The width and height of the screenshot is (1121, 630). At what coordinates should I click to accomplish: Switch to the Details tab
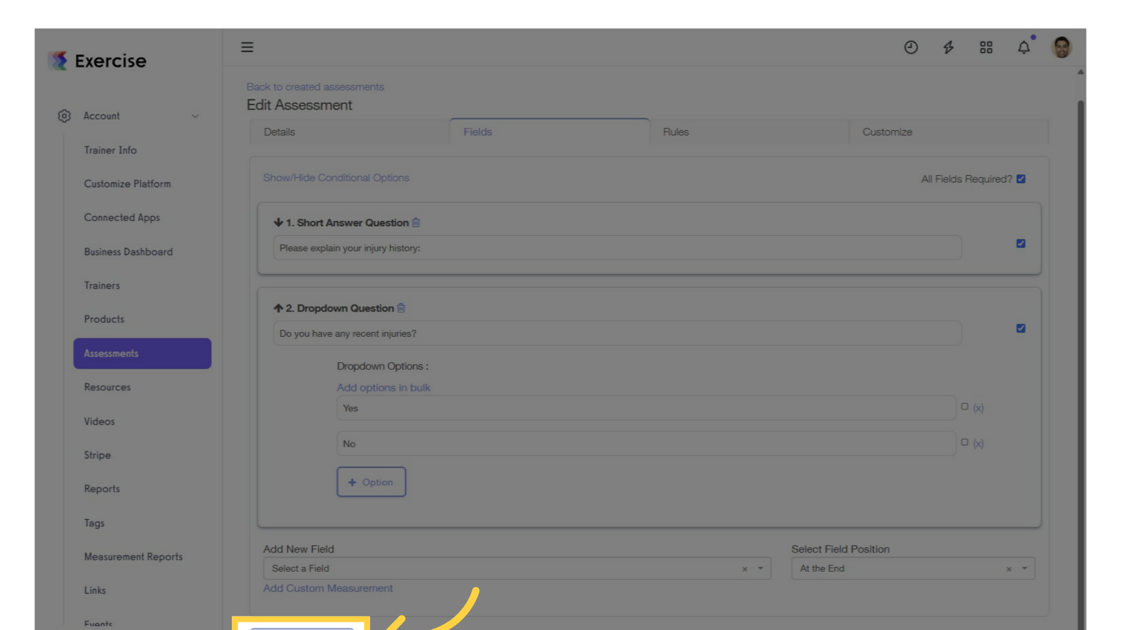349,132
